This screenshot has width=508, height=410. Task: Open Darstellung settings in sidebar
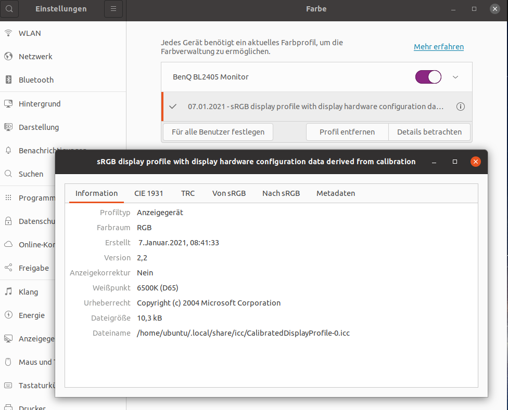click(63, 127)
